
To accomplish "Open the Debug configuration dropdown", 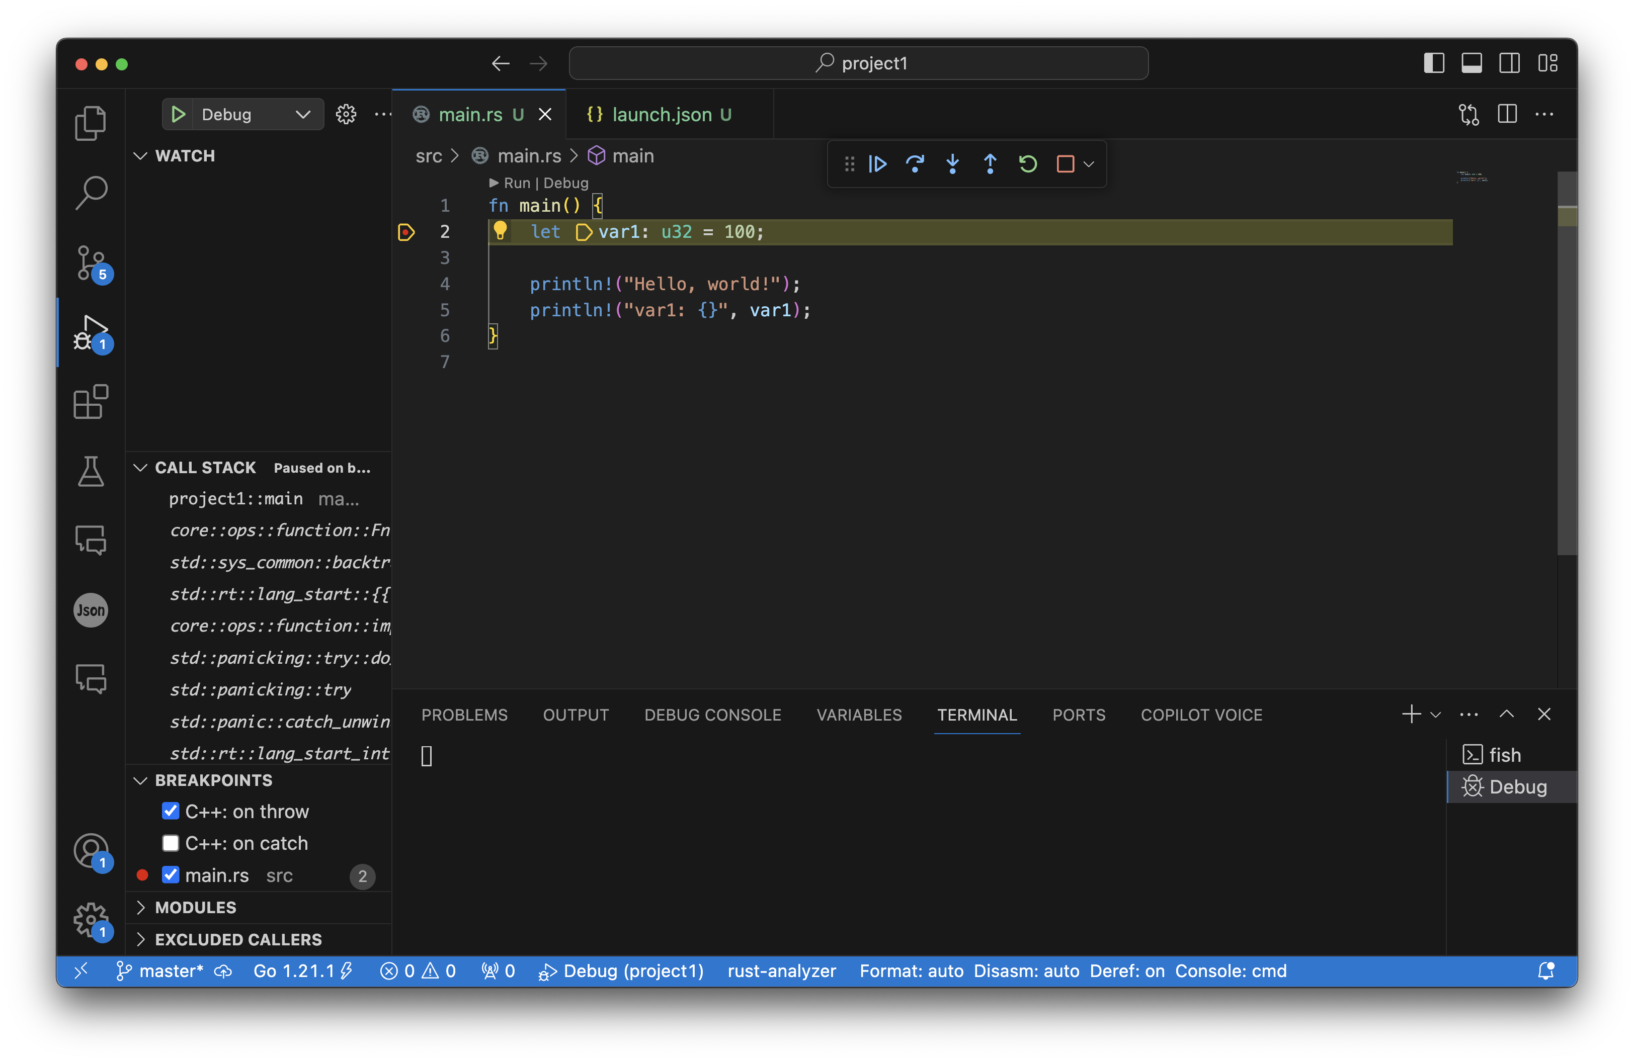I will (303, 114).
